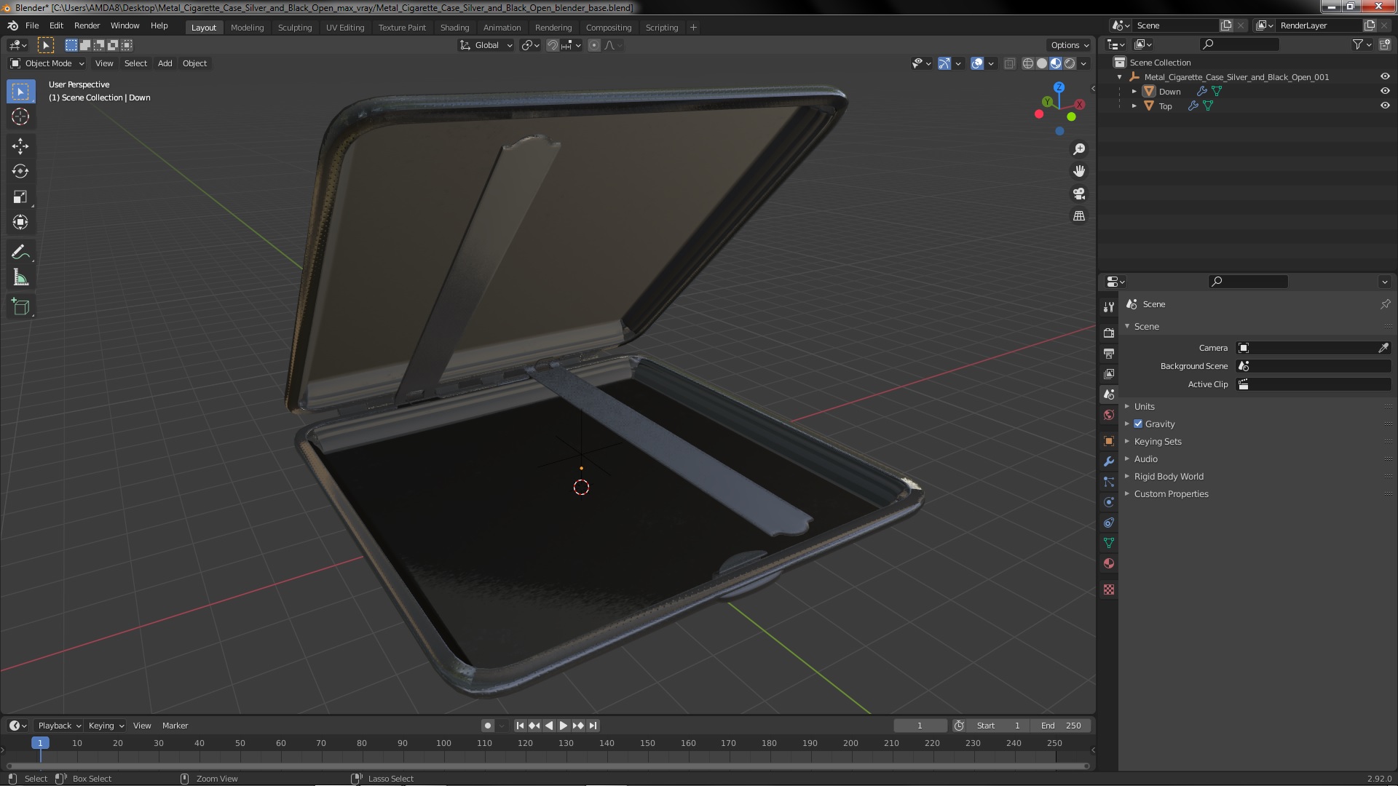
Task: Expand the Units section in properties
Action: click(1145, 406)
